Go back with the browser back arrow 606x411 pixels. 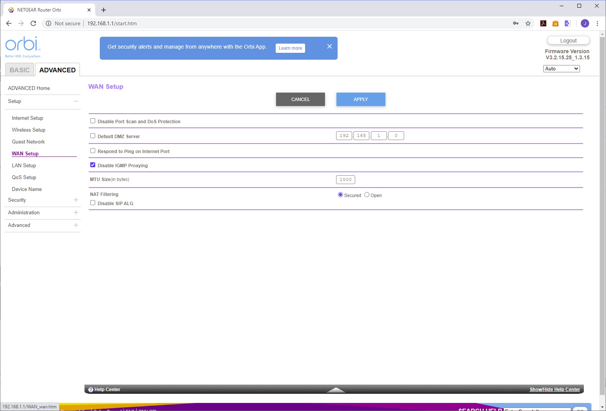(9, 23)
